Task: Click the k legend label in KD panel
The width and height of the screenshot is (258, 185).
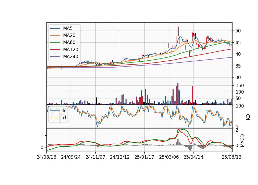Action: pyautogui.click(x=64, y=111)
